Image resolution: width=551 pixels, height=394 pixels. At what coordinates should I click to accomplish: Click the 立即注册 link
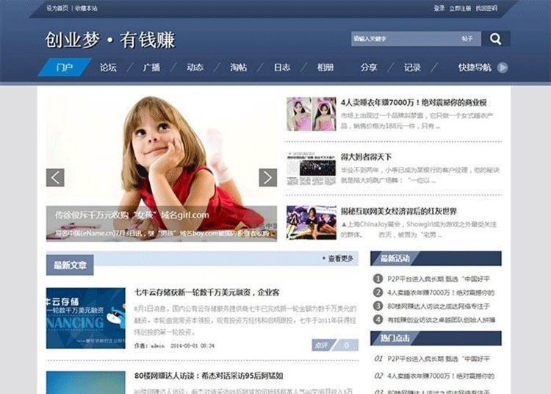tap(460, 8)
